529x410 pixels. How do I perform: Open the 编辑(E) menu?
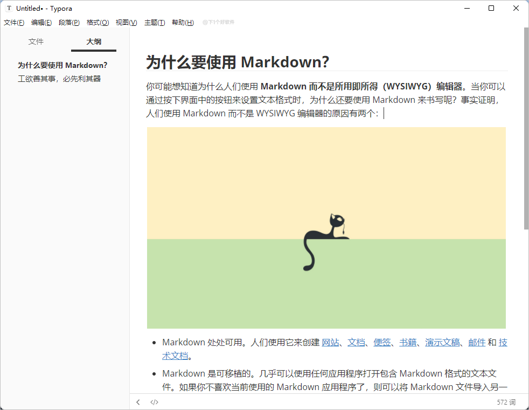(x=41, y=22)
